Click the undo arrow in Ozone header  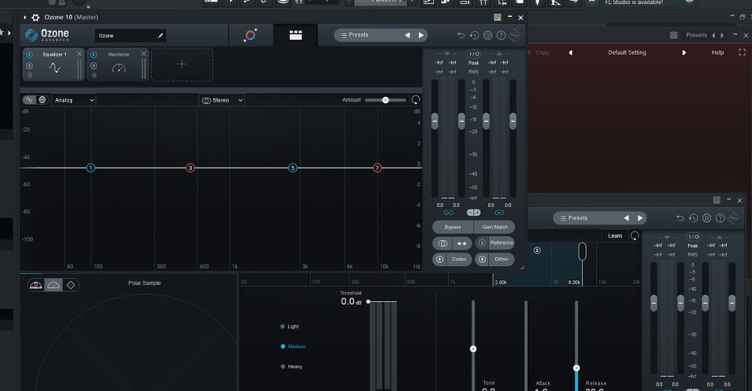(x=461, y=35)
